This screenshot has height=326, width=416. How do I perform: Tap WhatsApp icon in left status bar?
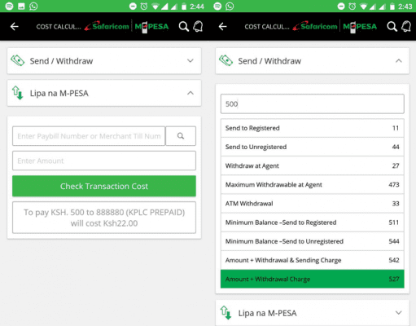click(x=33, y=6)
